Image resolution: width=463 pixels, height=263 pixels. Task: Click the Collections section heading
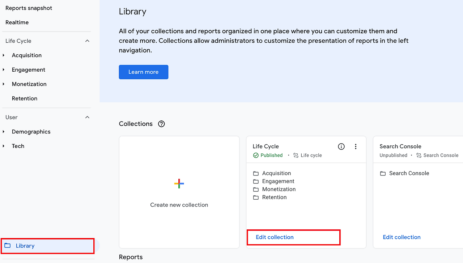136,124
